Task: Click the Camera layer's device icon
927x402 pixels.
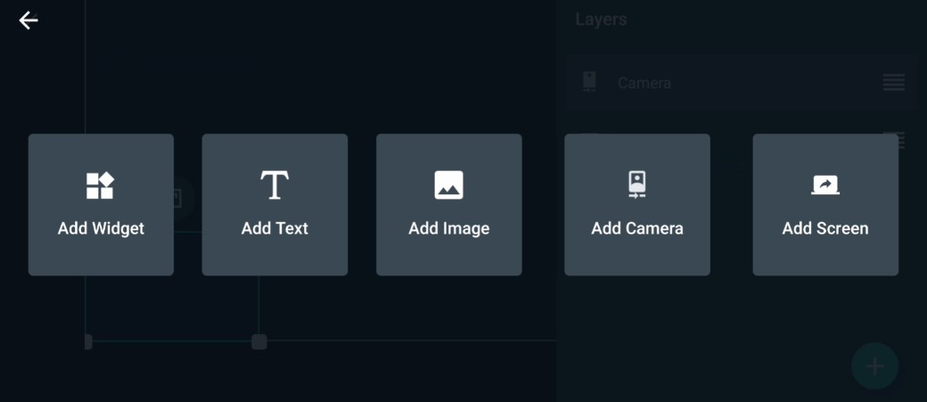Action: (x=589, y=82)
